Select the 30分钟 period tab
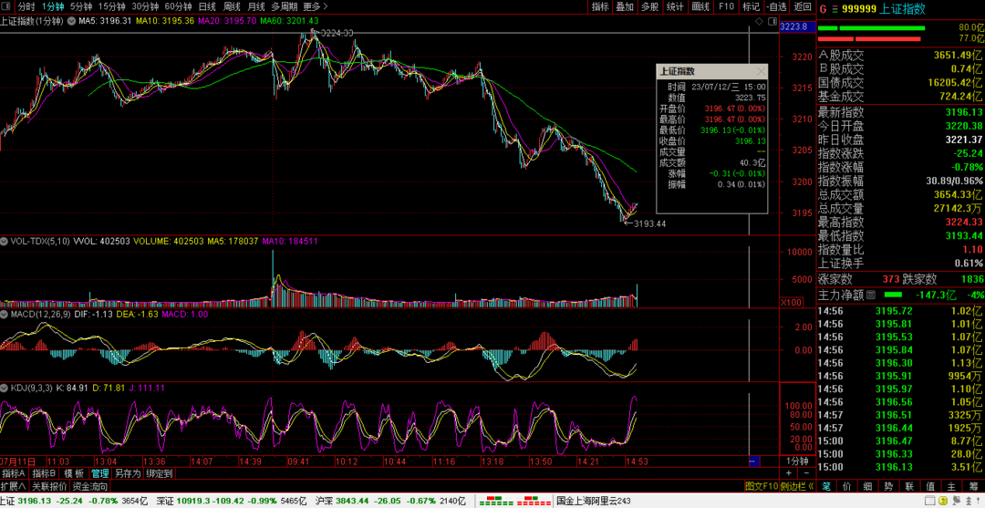The image size is (985, 508). point(144,7)
